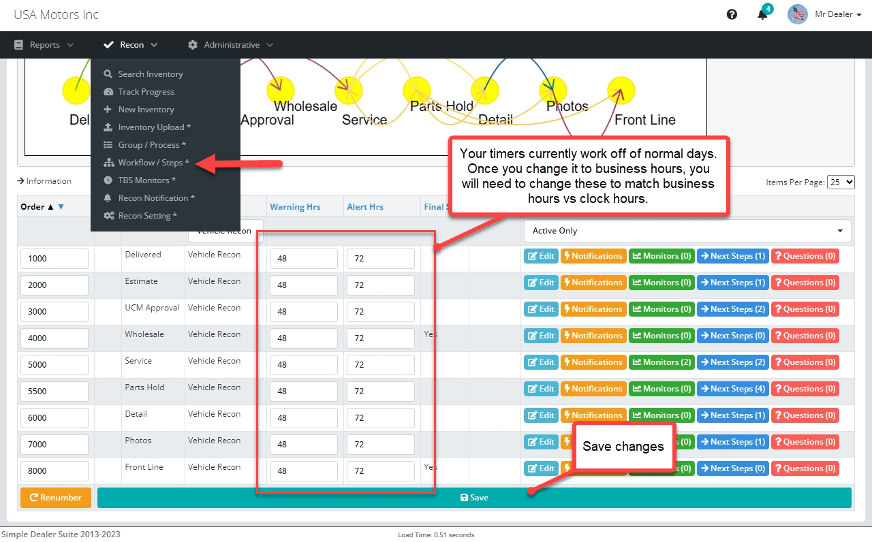Viewport: 872px width, 542px height.
Task: Edit the Front Line step
Action: [x=541, y=468]
